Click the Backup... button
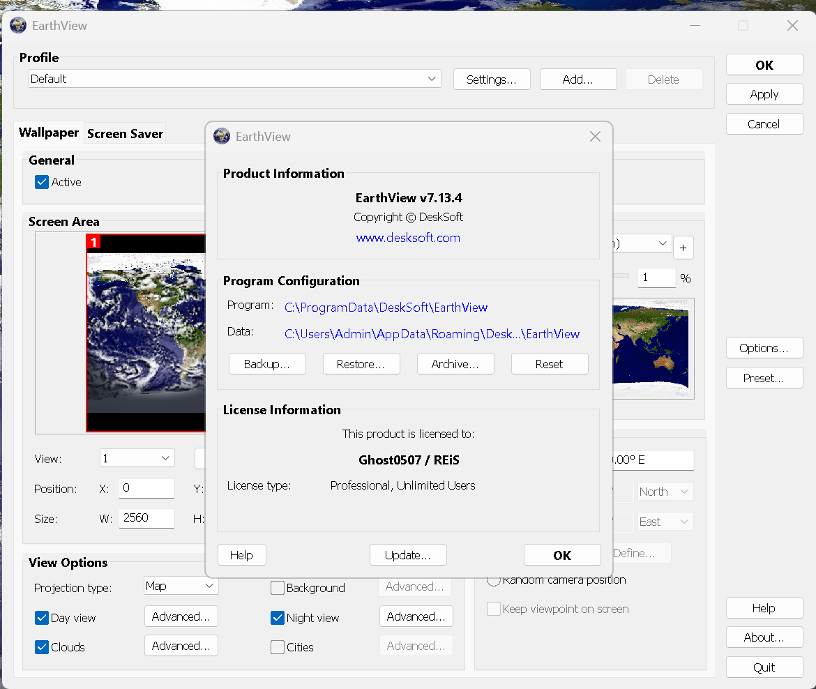The image size is (816, 689). tap(267, 364)
